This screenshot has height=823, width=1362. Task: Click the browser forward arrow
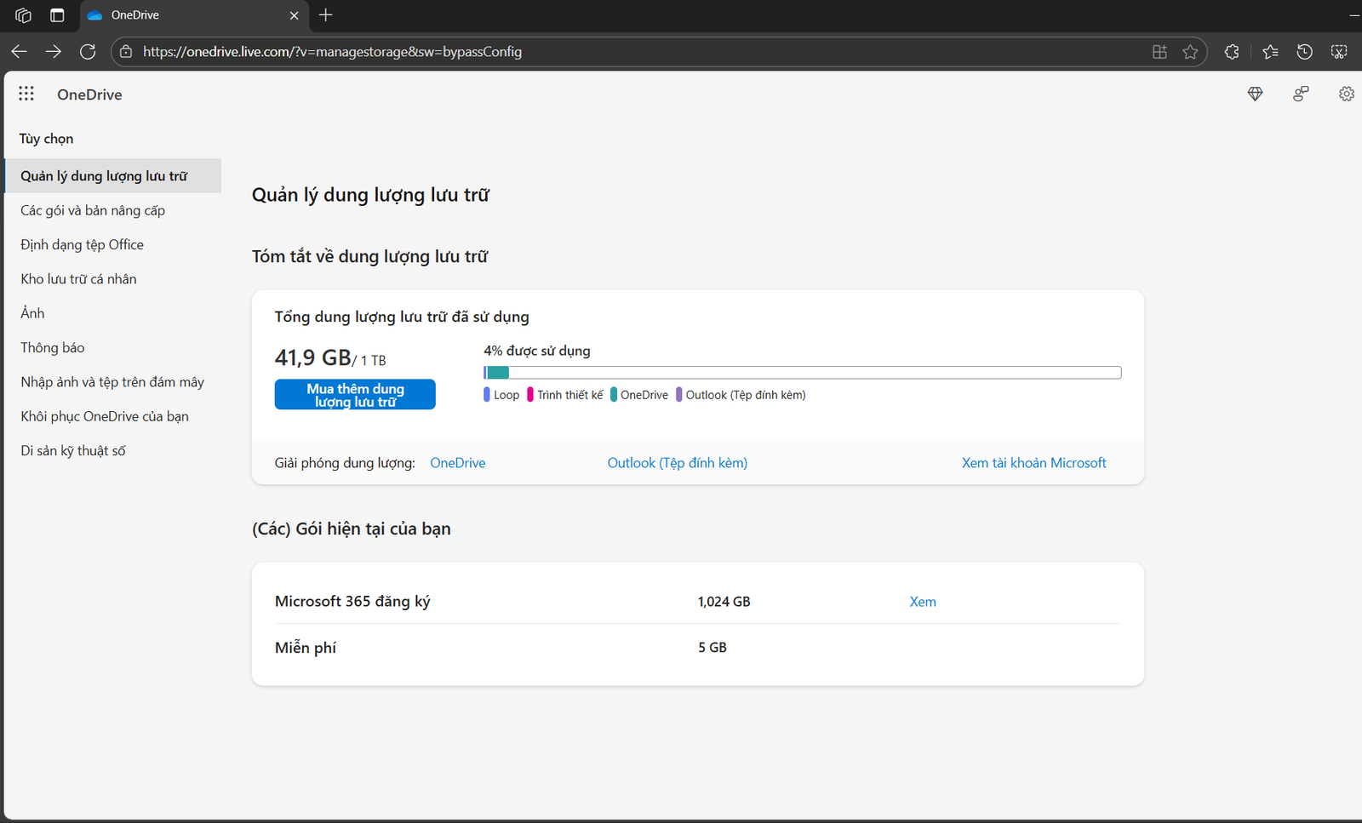click(54, 52)
